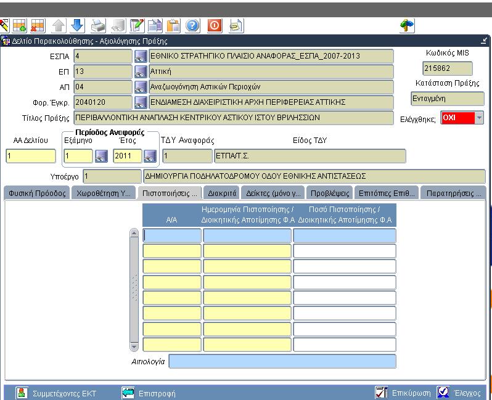This screenshot has height=400, width=492.
Task: Open help with the question mark icon
Action: 192,25
